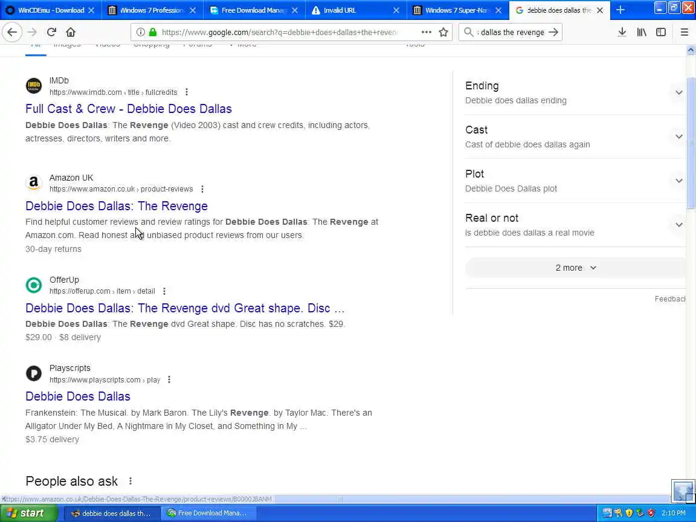Click the Playscripts site favicon
The width and height of the screenshot is (696, 522).
(34, 373)
